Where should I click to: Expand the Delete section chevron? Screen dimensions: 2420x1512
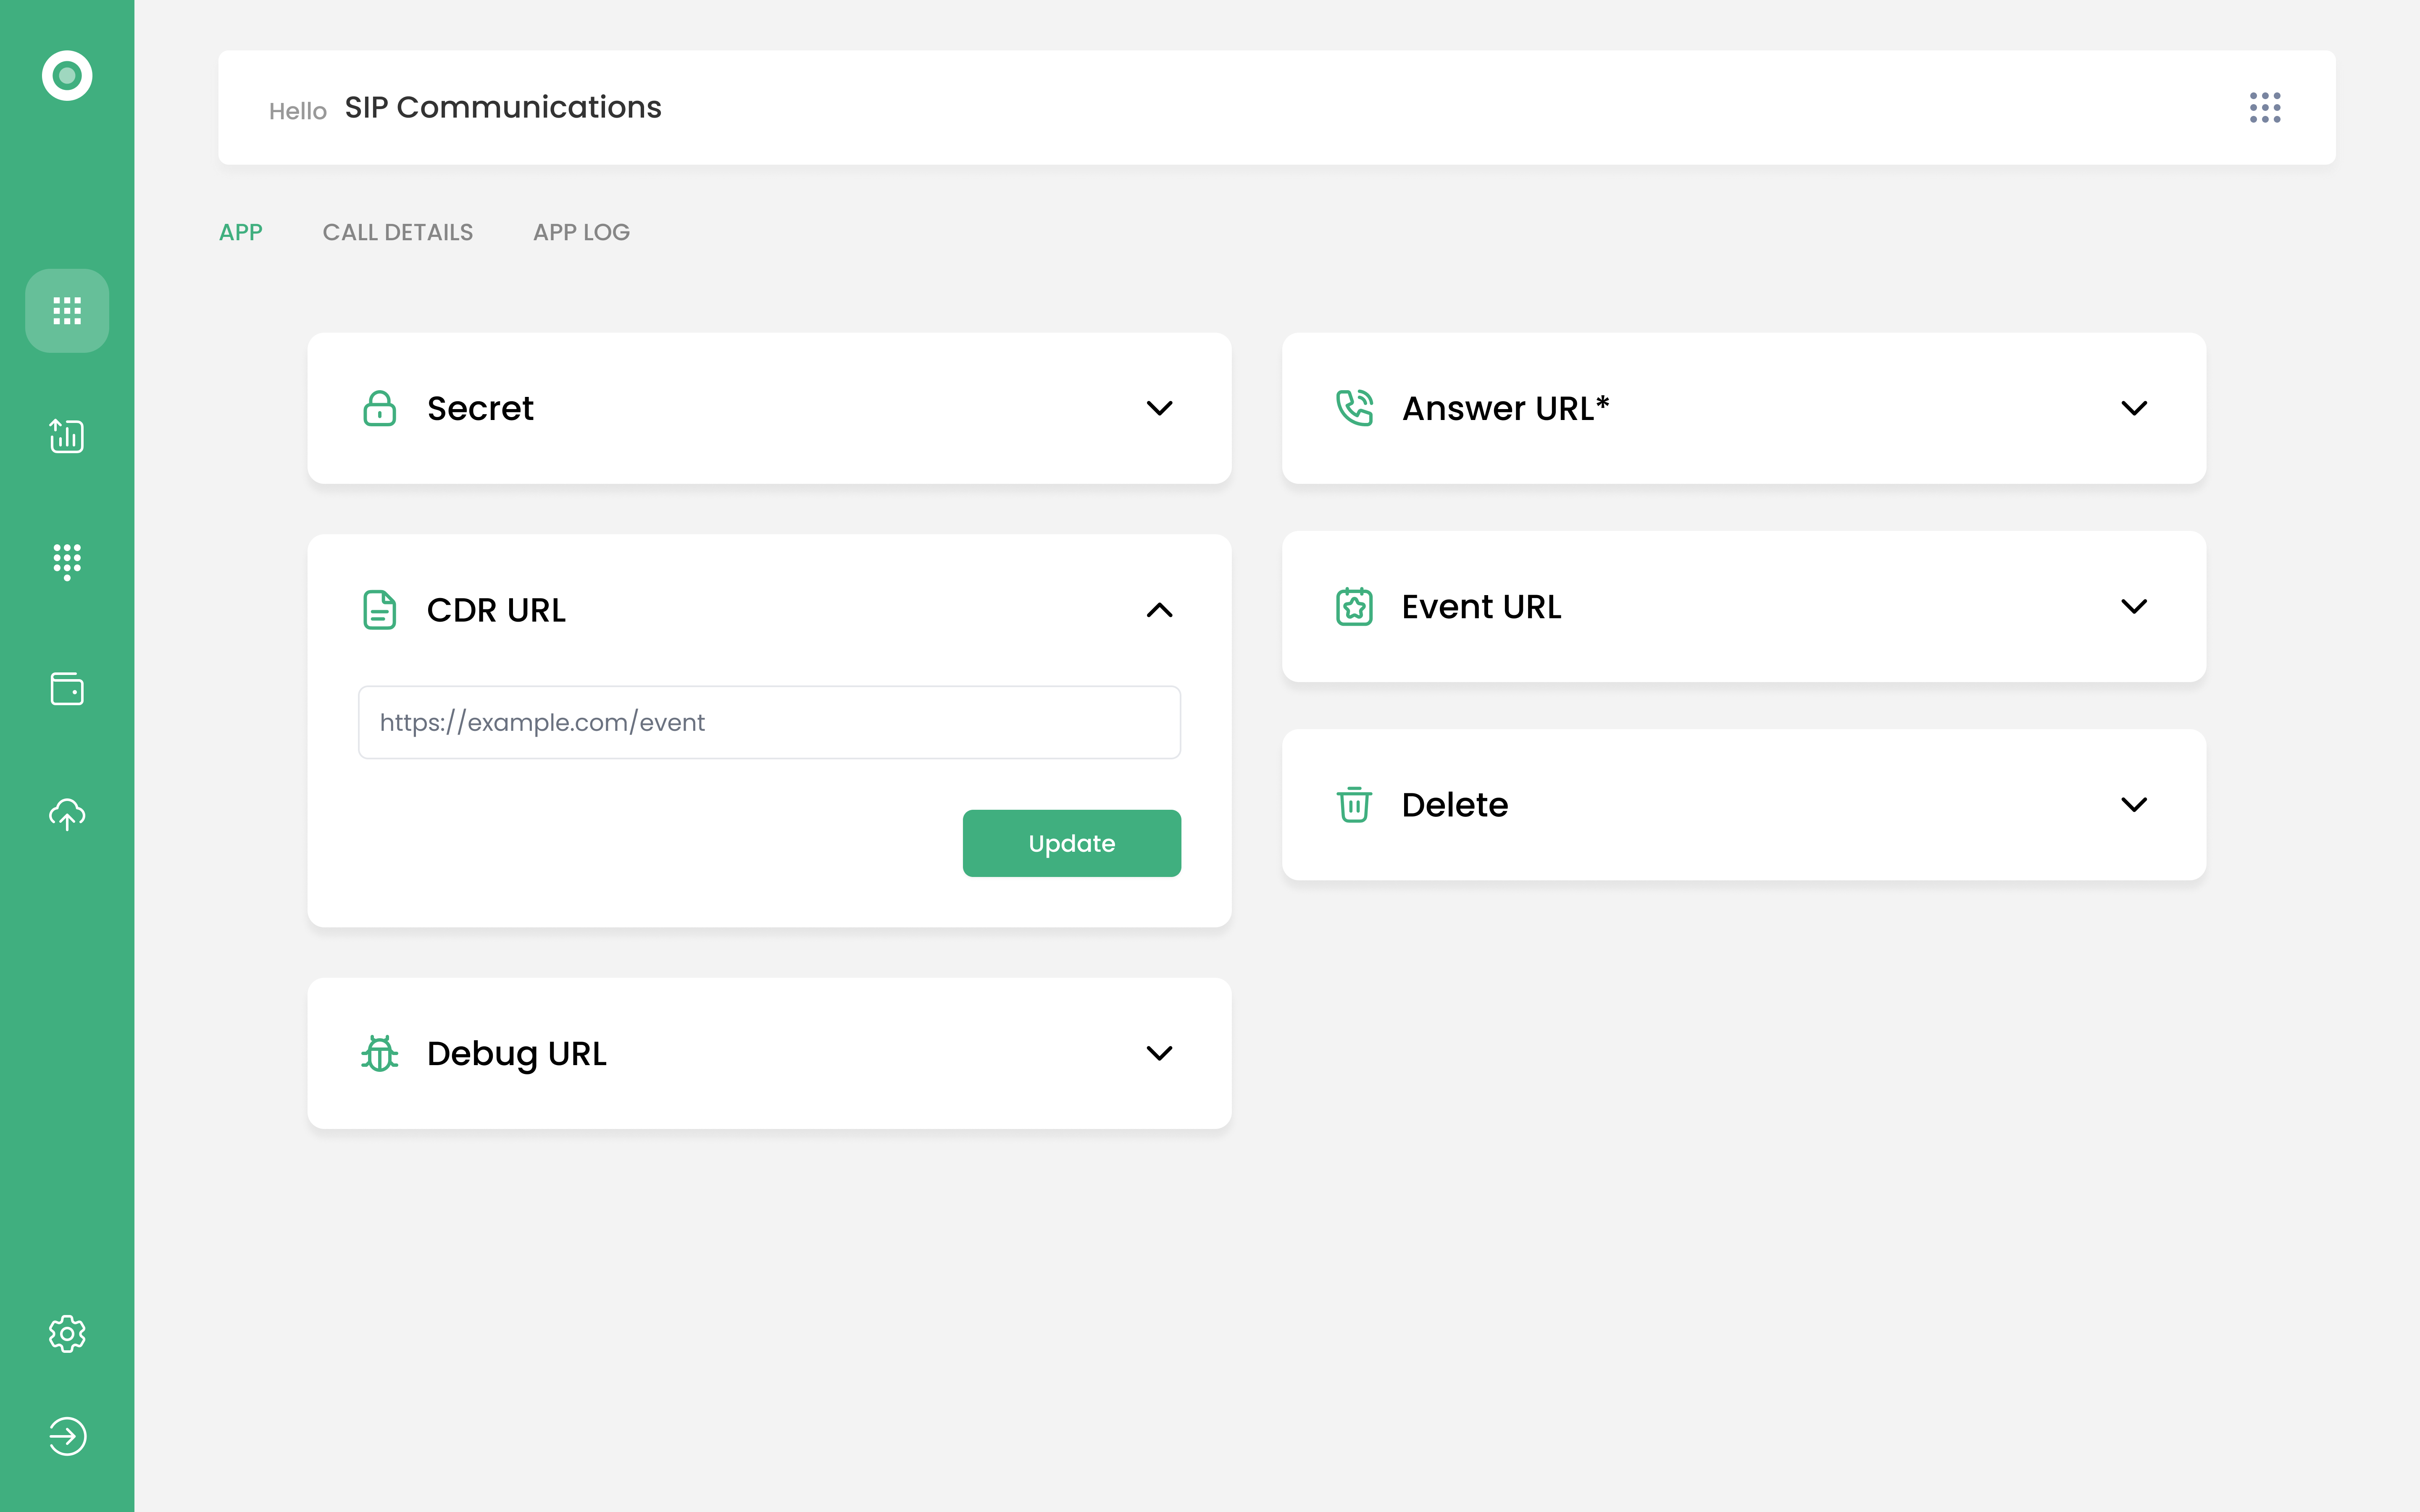(2134, 805)
